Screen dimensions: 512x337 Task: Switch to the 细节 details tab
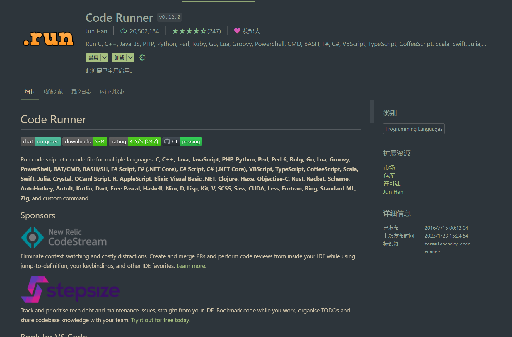click(30, 92)
